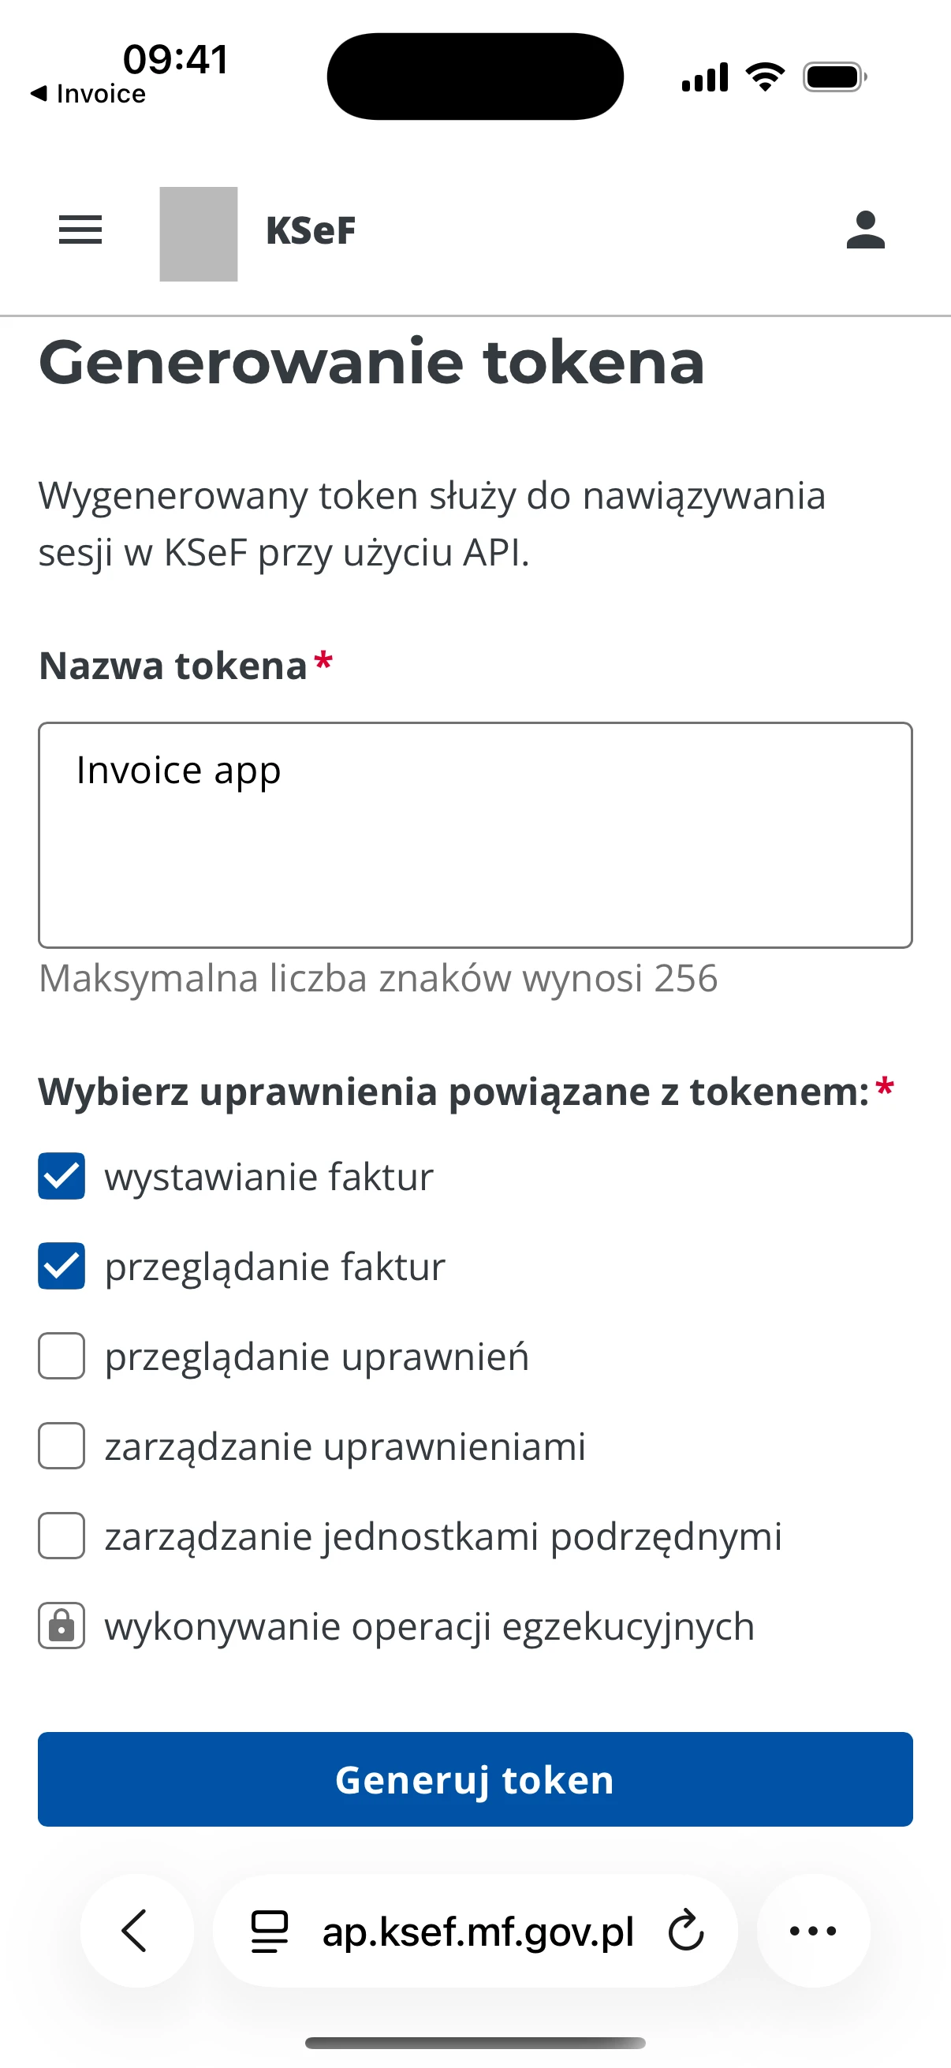Viewport: 951px width, 2068px height.
Task: Uncheck wystawianie faktur permission
Action: pos(61,1176)
